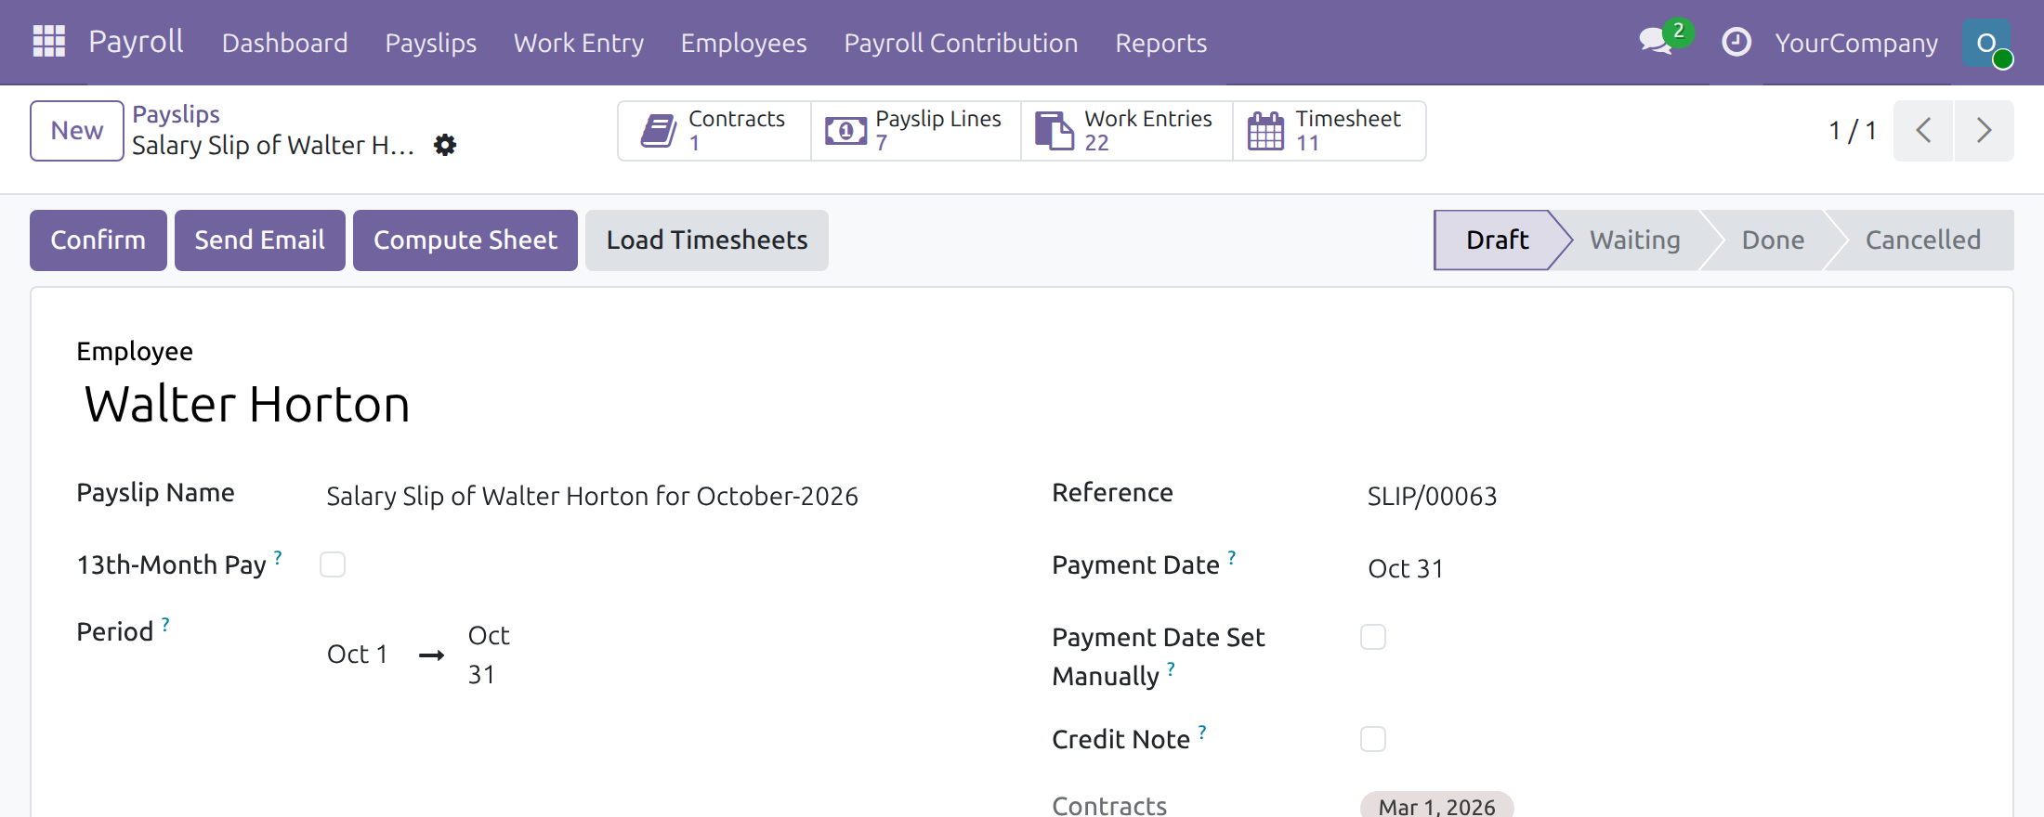Click the gear actions icon beside payslip title
The width and height of the screenshot is (2044, 817).
[445, 145]
